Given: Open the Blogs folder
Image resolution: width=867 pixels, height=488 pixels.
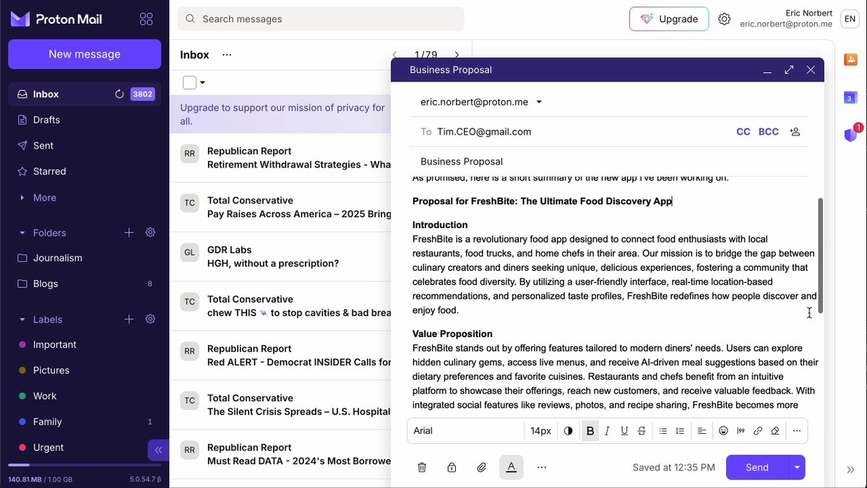Looking at the screenshot, I should [x=85, y=284].
